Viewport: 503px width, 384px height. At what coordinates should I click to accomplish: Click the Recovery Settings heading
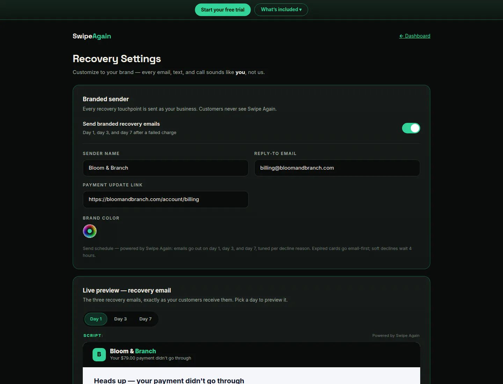tap(117, 59)
